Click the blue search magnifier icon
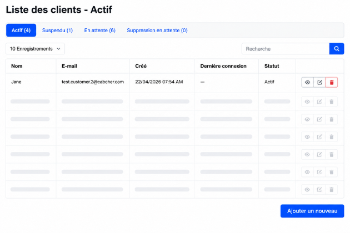The height and width of the screenshot is (233, 350). pyautogui.click(x=337, y=49)
